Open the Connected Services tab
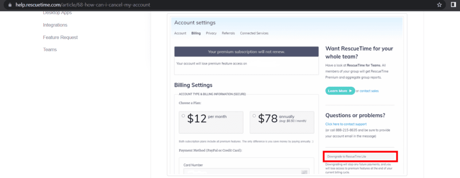Image resolution: width=460 pixels, height=178 pixels. pyautogui.click(x=254, y=33)
